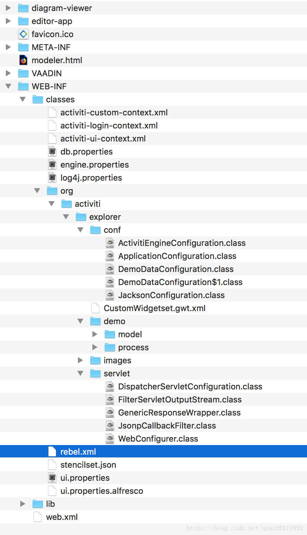Select activiti-login-context.xml file name
307x535 pixels.
[x=109, y=126]
